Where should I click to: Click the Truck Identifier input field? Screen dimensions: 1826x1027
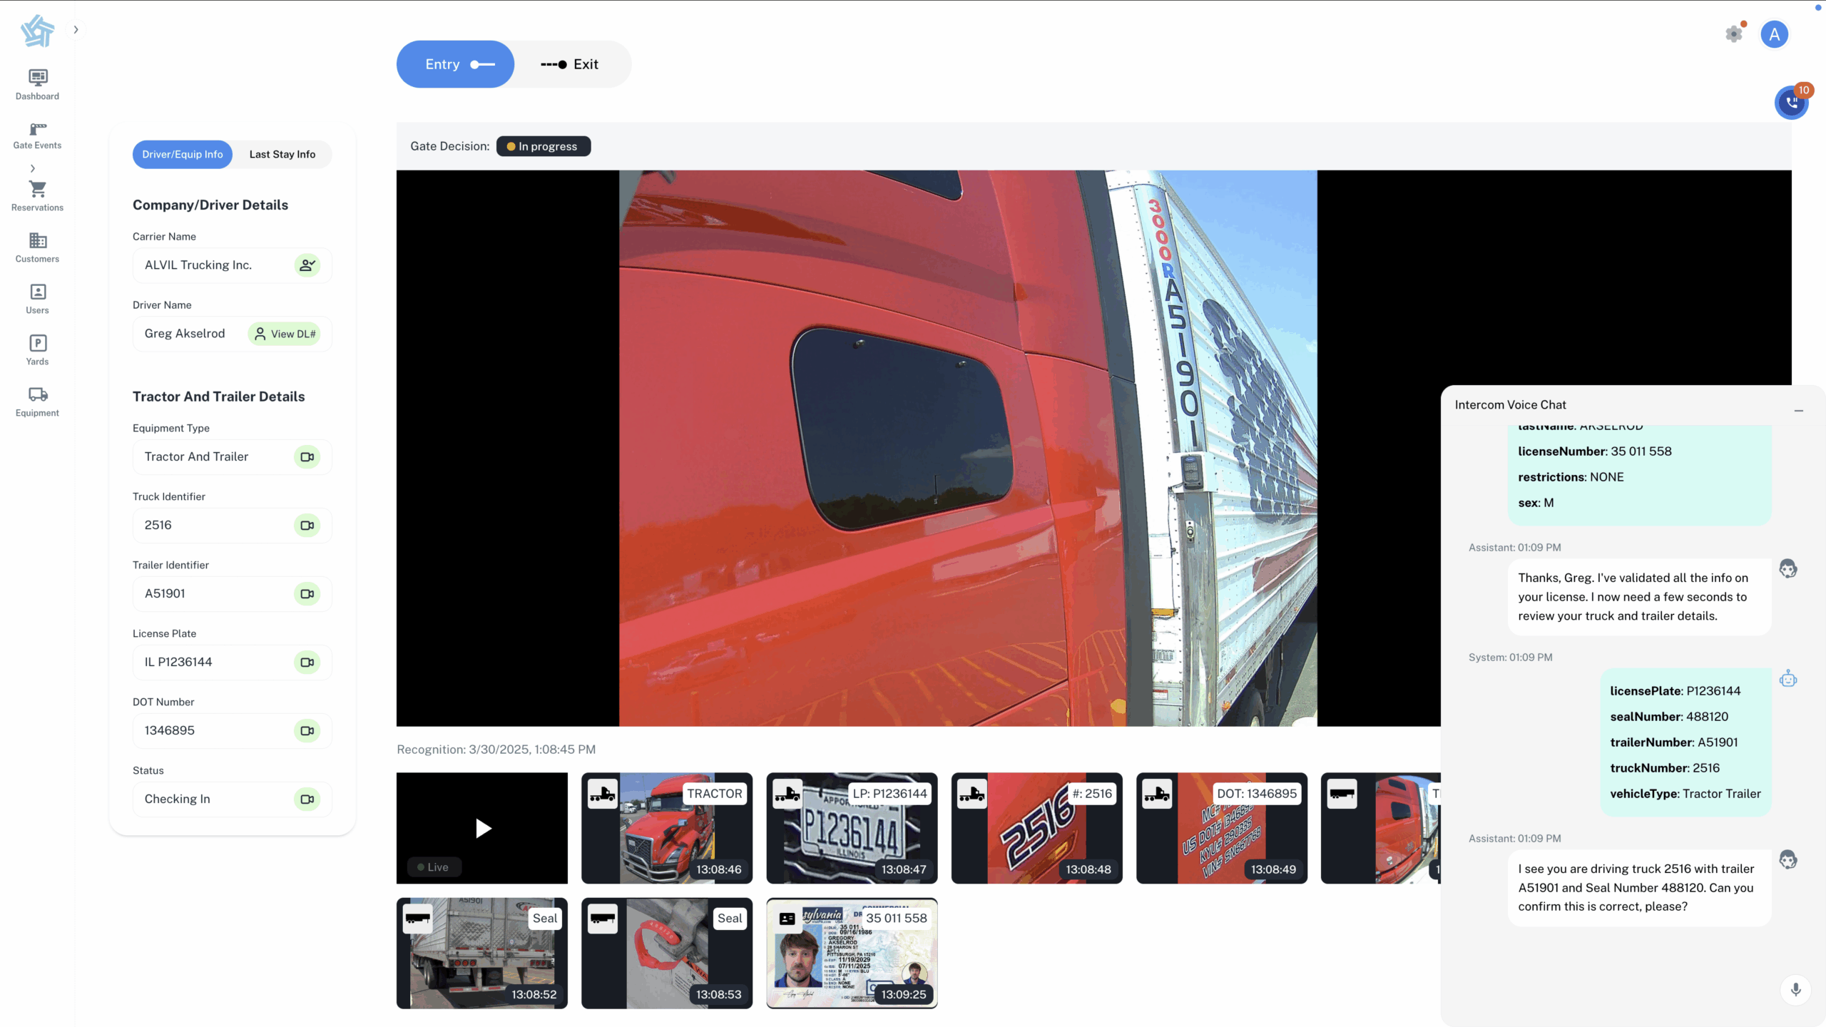pyautogui.click(x=233, y=526)
